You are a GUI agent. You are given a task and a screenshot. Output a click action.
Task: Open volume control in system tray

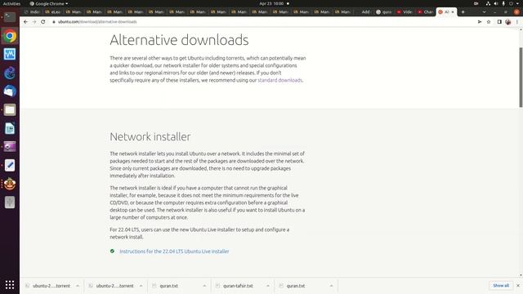point(496,3)
